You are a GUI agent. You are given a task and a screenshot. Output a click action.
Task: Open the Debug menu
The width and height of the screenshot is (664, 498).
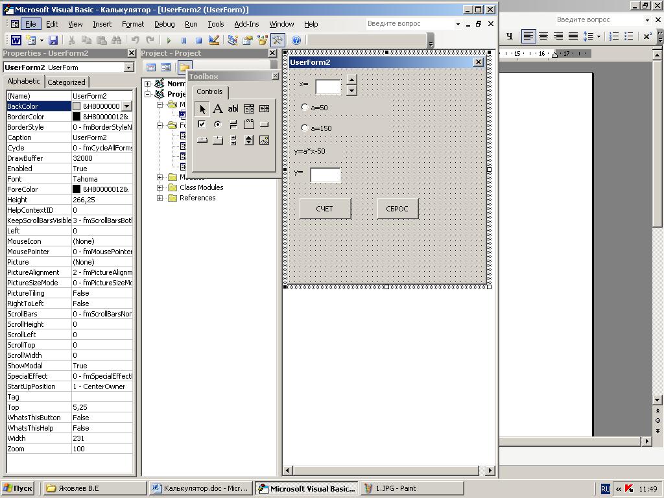pos(164,24)
